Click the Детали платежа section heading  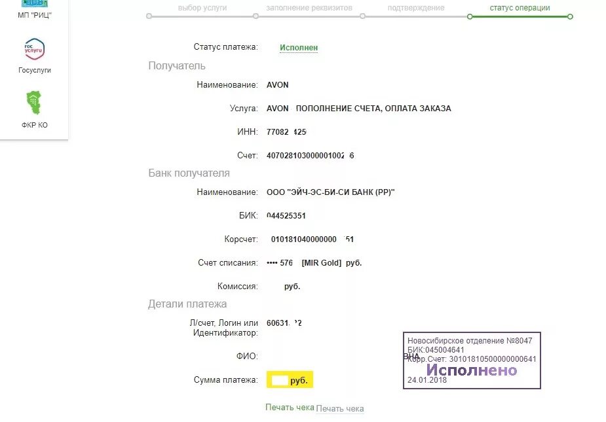(x=187, y=304)
